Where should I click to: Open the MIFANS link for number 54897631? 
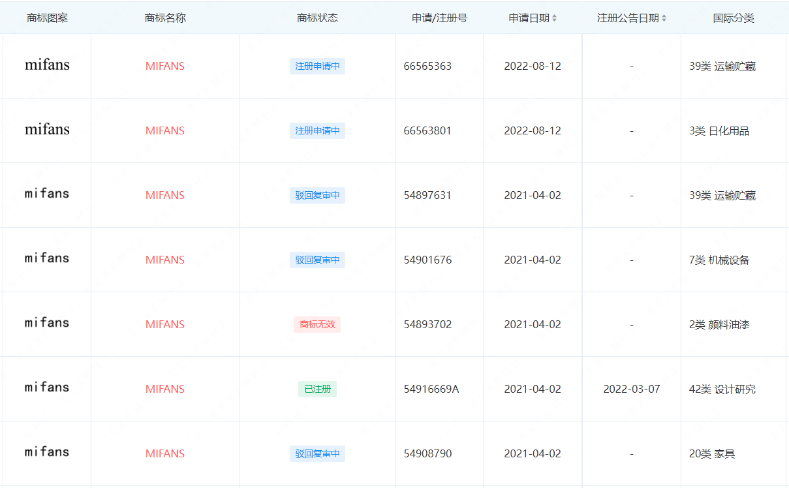[x=165, y=195]
